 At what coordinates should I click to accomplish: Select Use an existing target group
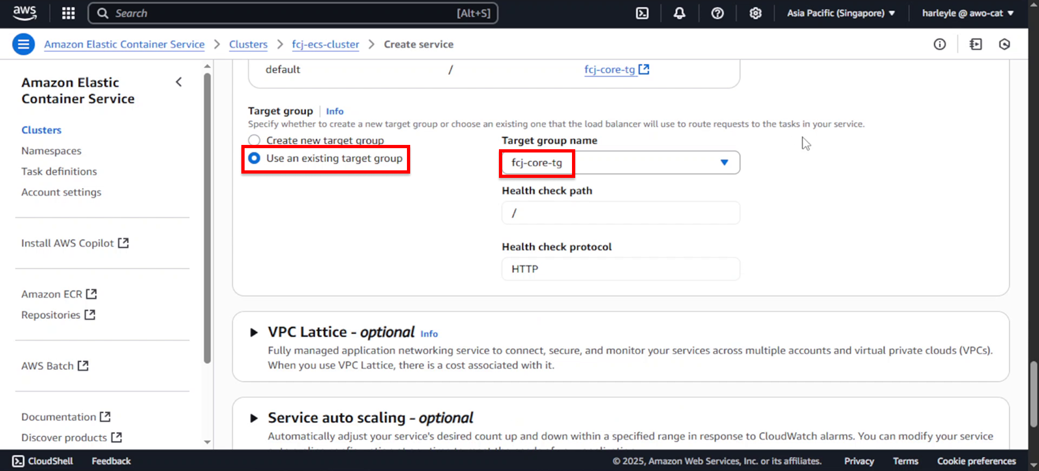254,158
